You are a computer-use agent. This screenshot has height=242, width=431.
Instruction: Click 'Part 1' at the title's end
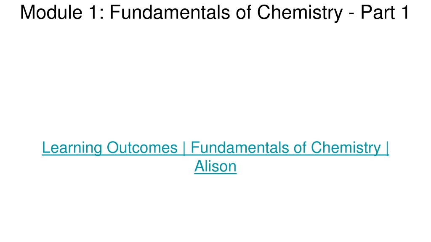[x=385, y=12]
